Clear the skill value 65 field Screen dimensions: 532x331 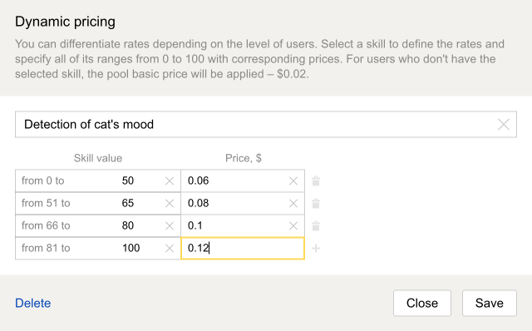click(x=170, y=204)
